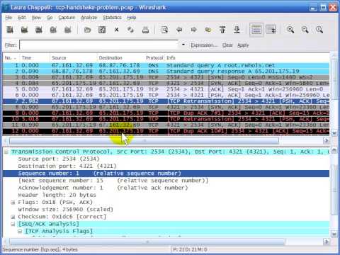Screen dimensions: 340x255
Task: Jump to the first packet icon
Action: (x=222, y=30)
